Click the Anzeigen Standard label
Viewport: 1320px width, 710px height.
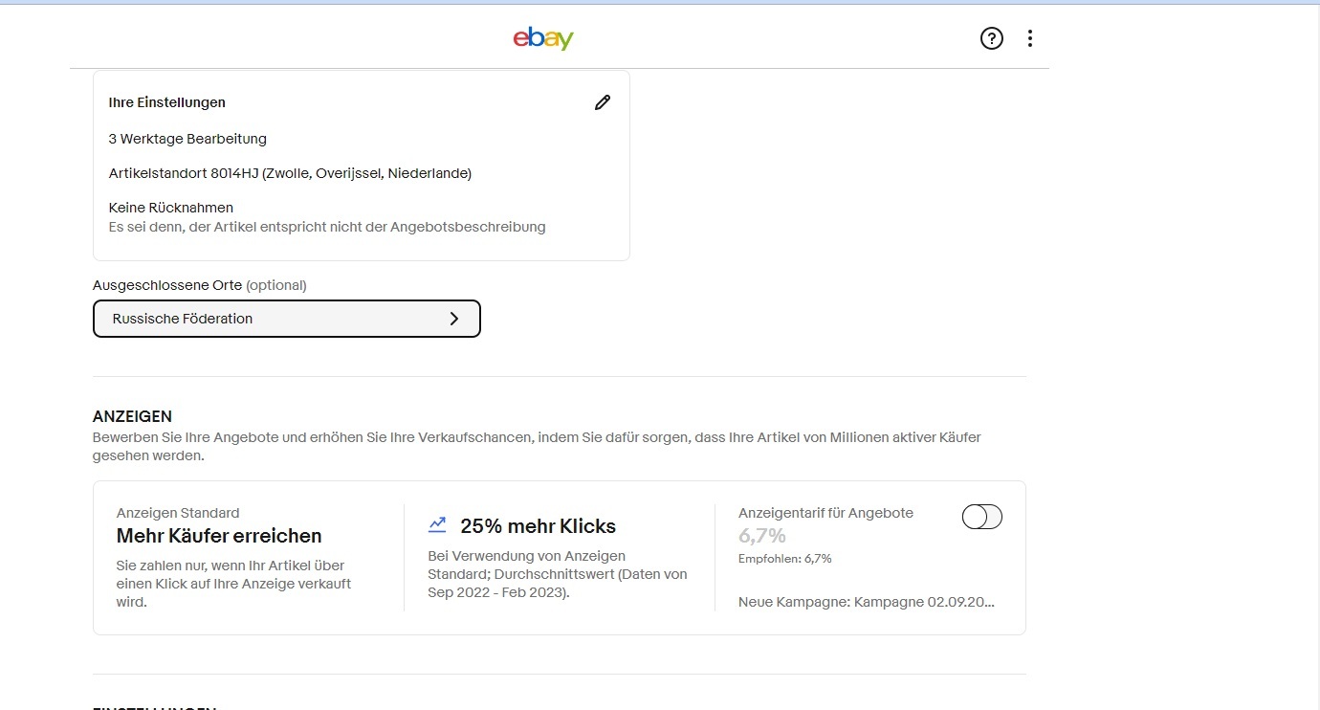[x=178, y=513]
